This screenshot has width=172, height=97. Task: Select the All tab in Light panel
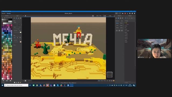[14, 18]
